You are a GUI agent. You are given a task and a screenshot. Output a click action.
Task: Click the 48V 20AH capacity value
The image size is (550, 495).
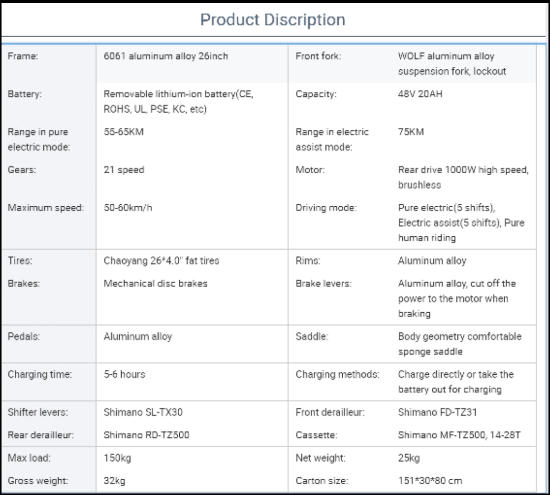click(x=420, y=94)
